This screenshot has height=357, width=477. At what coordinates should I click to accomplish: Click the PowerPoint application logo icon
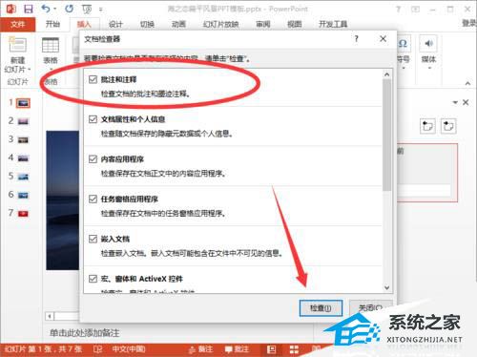click(x=10, y=9)
